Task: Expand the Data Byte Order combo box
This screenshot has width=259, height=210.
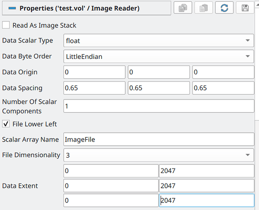Action: [x=159, y=56]
